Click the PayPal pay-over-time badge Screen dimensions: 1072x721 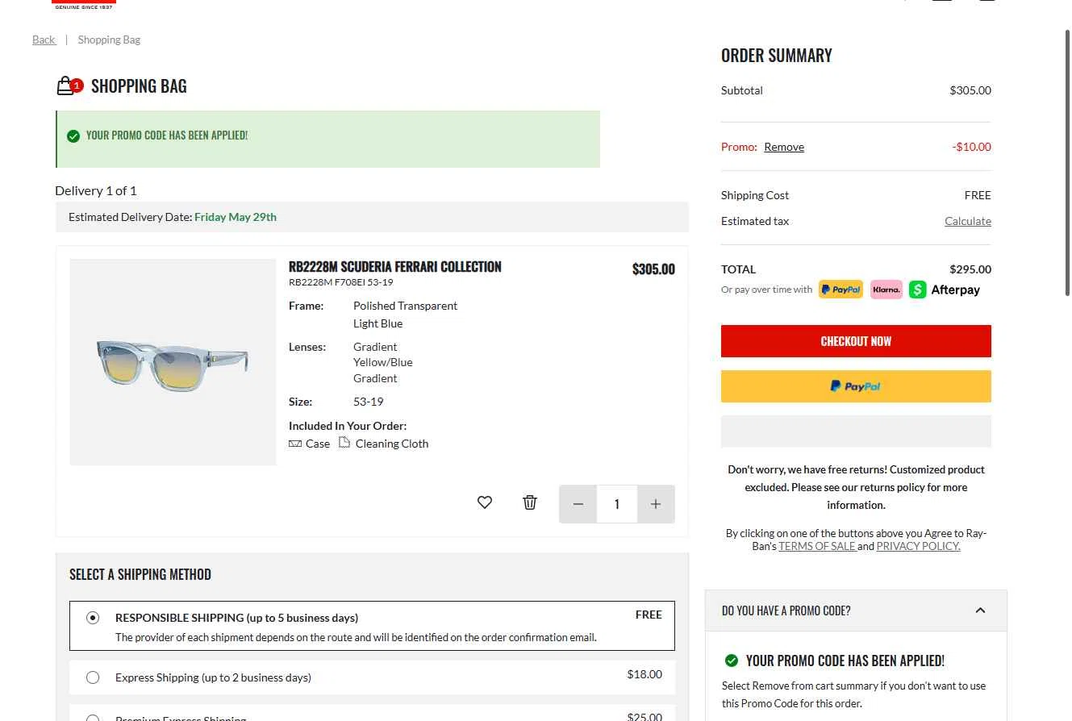(840, 290)
